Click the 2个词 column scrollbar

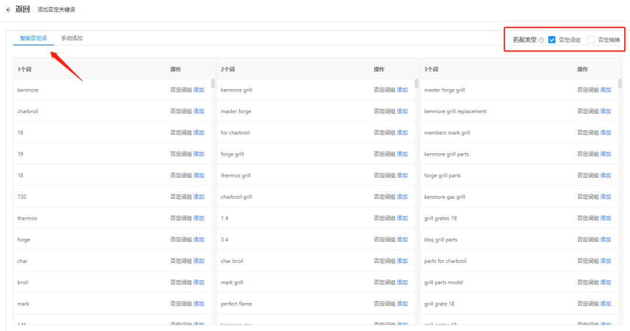[416, 83]
